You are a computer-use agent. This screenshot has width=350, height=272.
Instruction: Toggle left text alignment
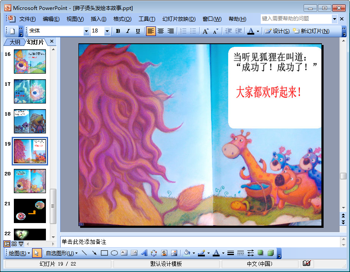pos(151,31)
